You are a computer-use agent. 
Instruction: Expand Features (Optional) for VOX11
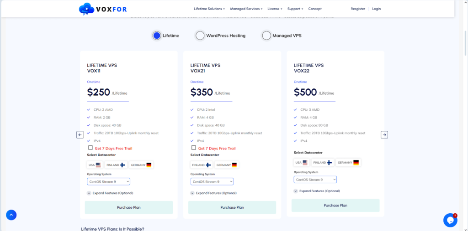tap(110, 193)
